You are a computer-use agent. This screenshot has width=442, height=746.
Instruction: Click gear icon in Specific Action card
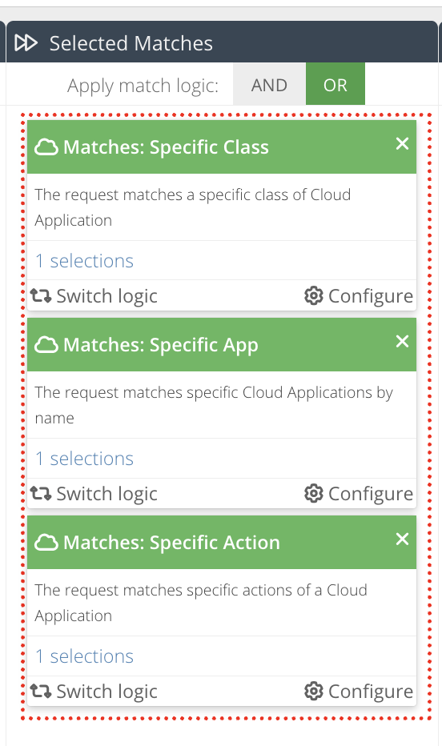314,691
